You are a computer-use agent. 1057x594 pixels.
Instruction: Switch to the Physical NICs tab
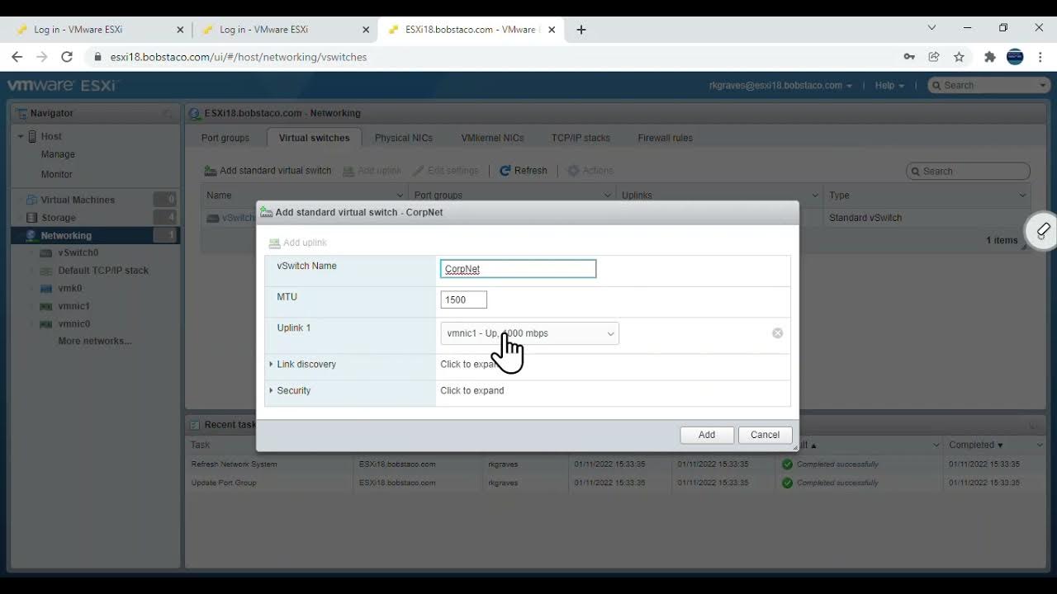tap(404, 138)
